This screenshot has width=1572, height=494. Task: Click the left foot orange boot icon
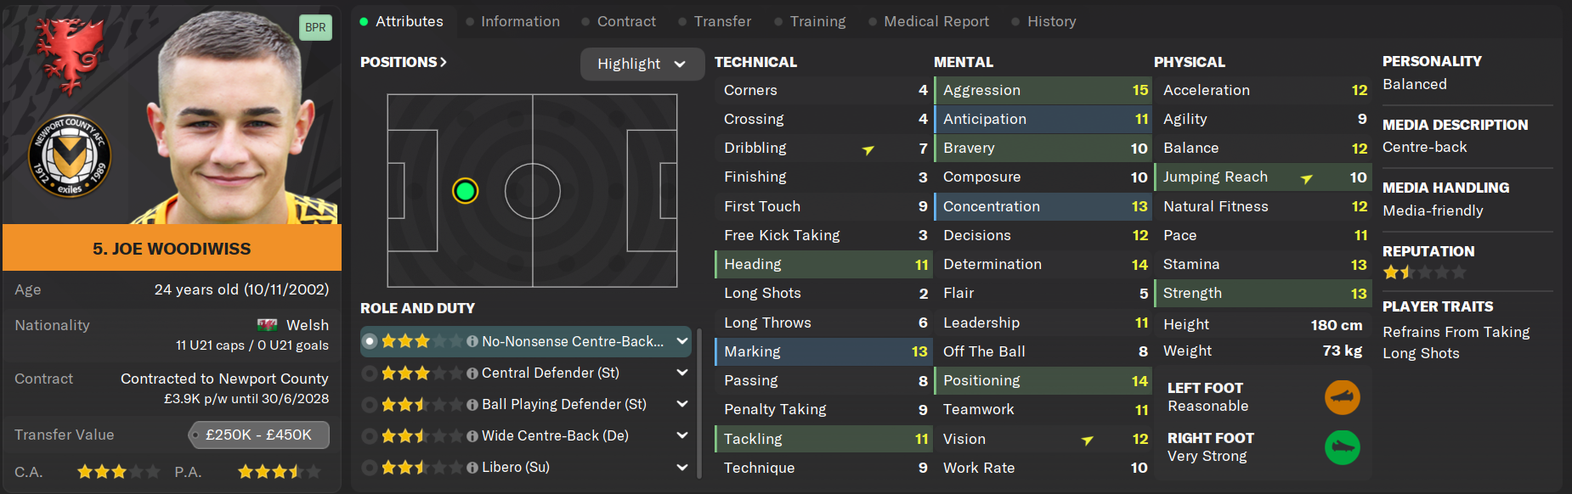coord(1342,397)
